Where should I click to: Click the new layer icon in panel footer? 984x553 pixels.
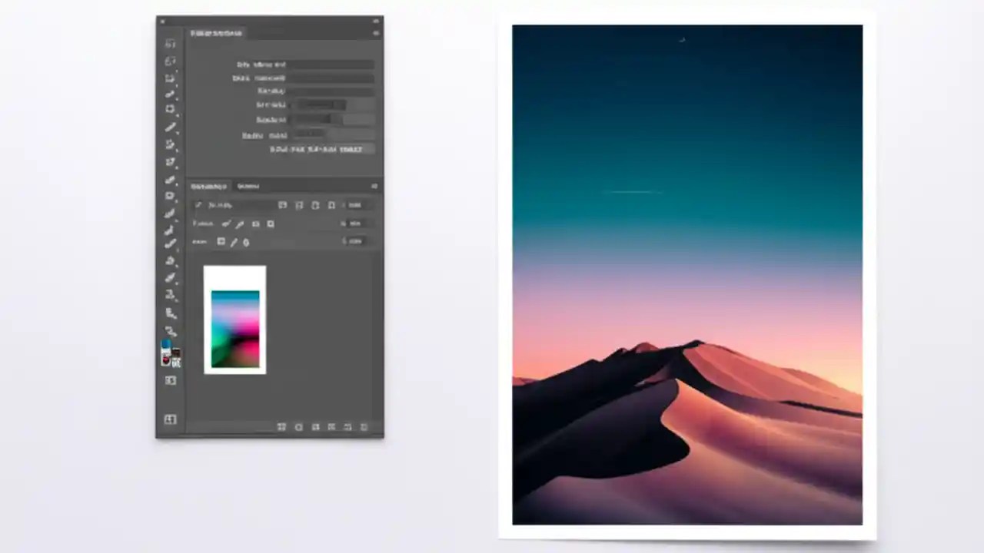[347, 427]
